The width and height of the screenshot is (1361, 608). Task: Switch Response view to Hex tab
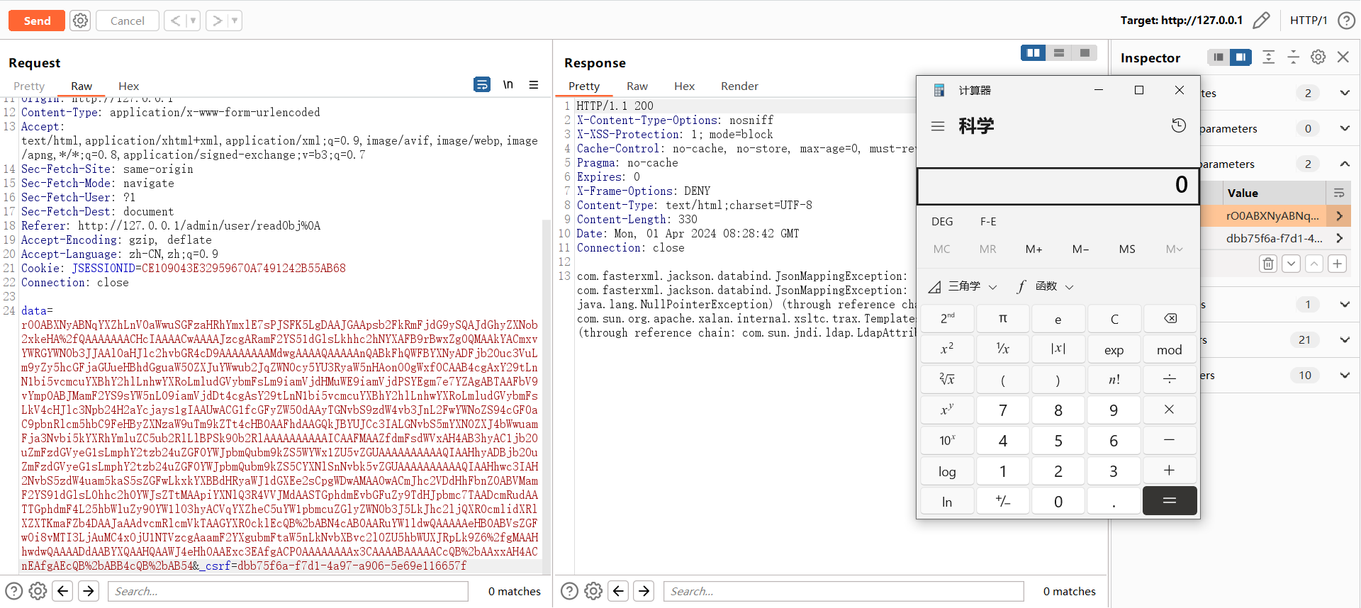tap(684, 86)
